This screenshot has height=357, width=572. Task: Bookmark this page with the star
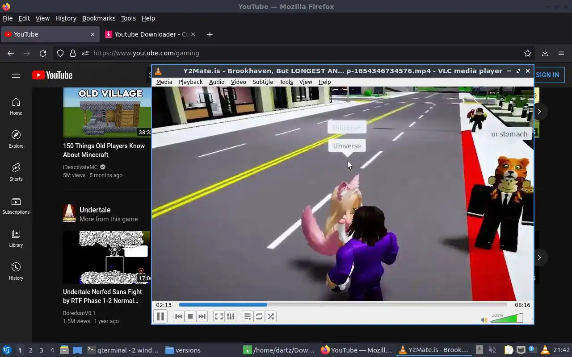tap(528, 53)
